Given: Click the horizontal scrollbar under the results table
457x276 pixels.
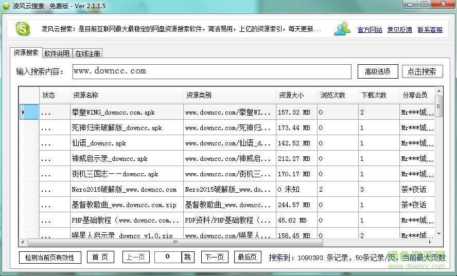Looking at the screenshot, I should pyautogui.click(x=175, y=243).
